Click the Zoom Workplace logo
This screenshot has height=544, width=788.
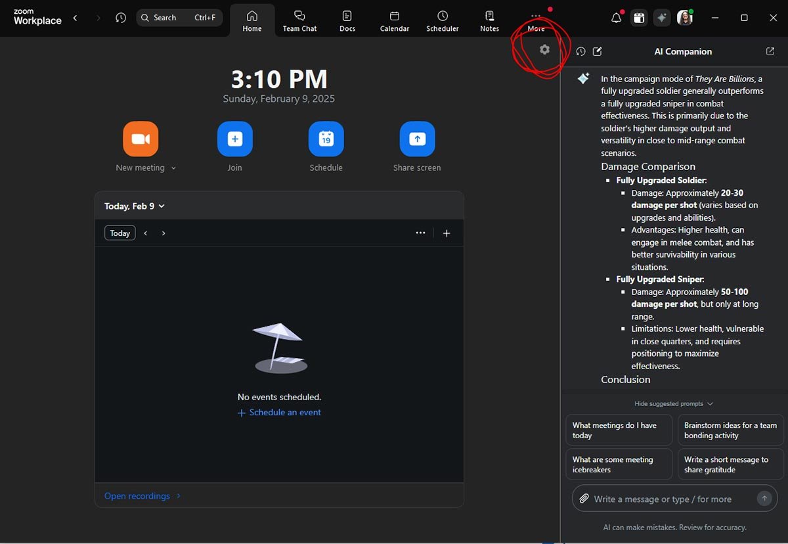[37, 18]
